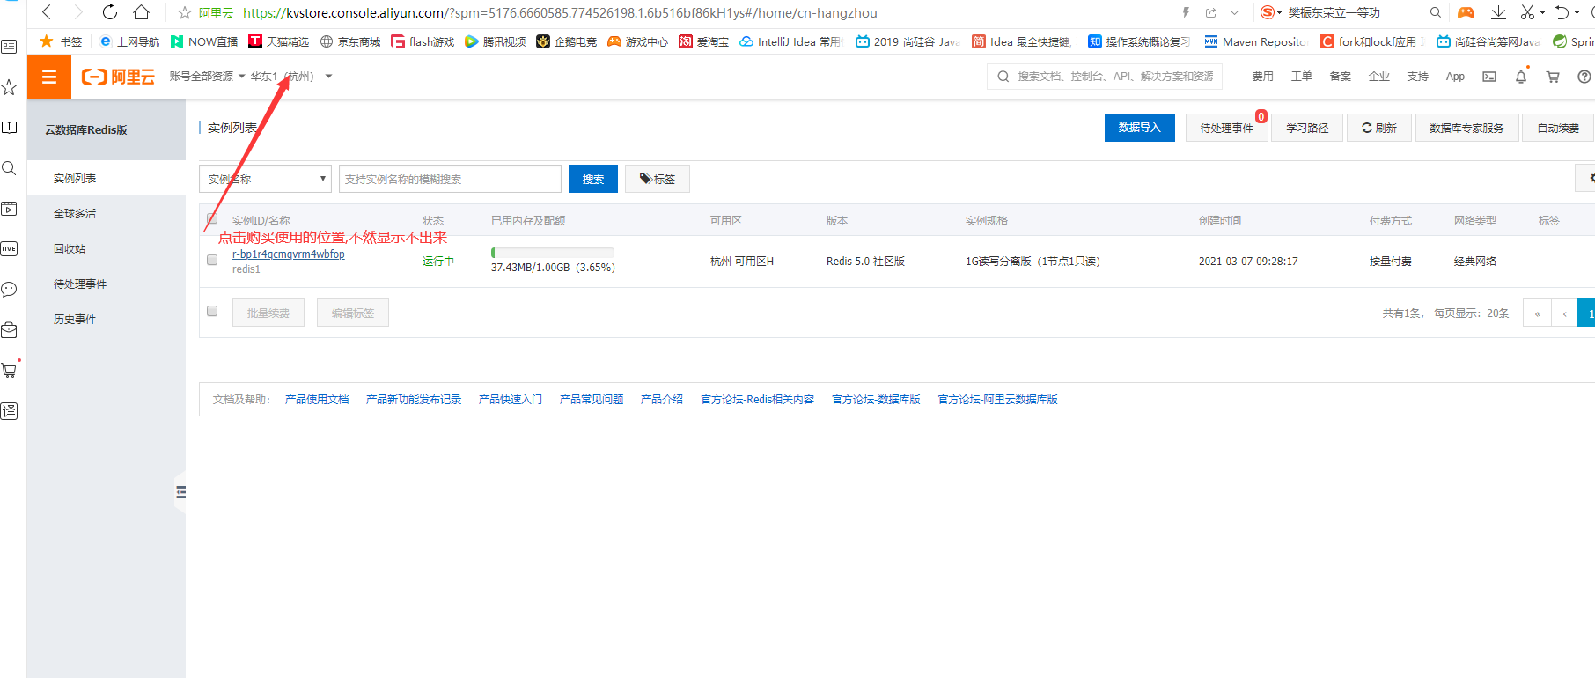This screenshot has width=1595, height=678.
Task: Click the notification bell icon
Action: tap(1520, 77)
